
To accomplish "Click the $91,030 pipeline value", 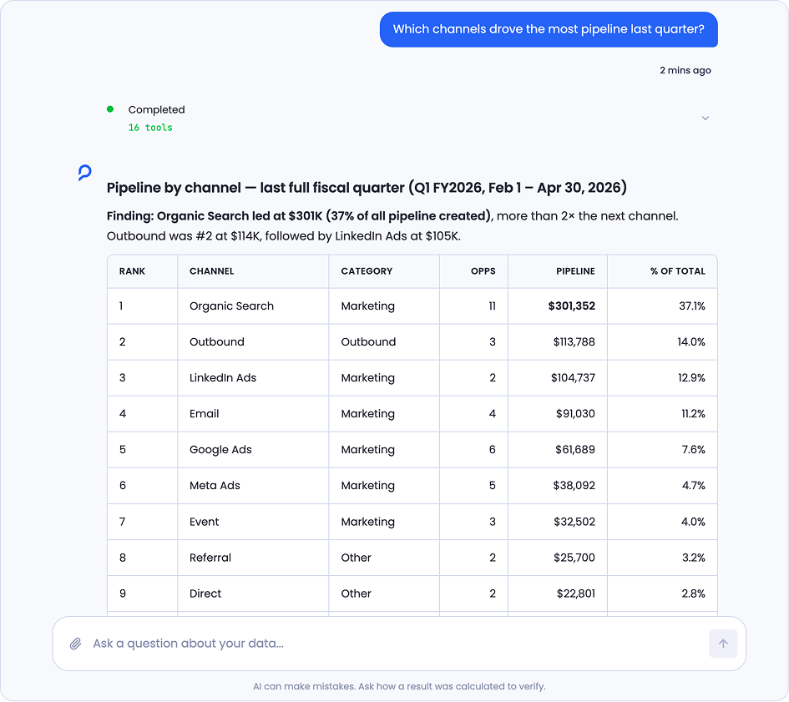I will tap(575, 414).
